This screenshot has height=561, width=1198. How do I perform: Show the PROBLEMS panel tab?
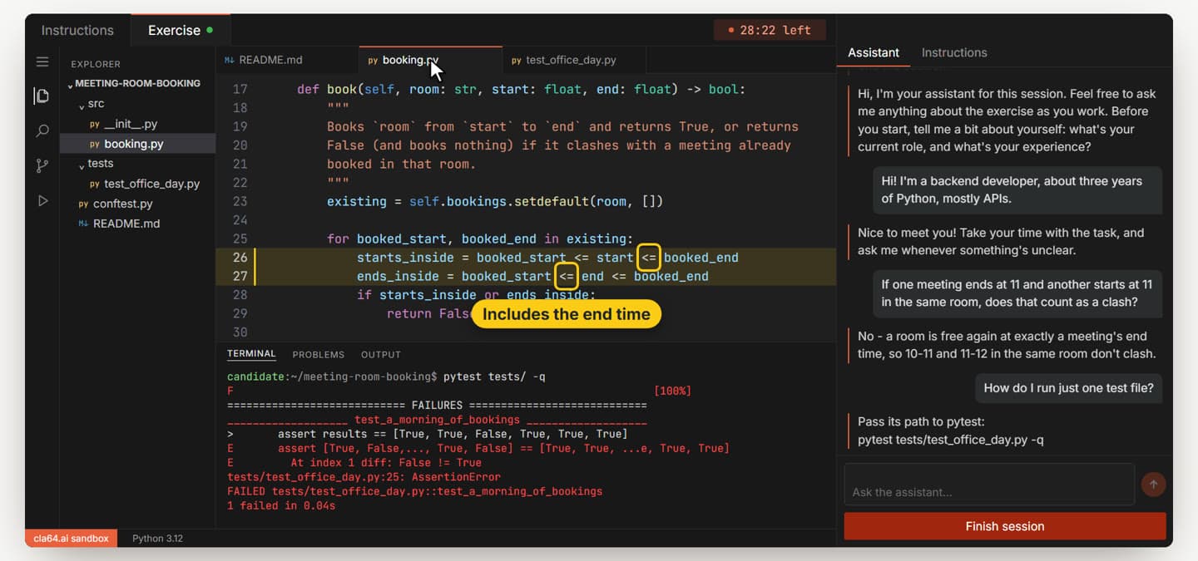tap(318, 354)
